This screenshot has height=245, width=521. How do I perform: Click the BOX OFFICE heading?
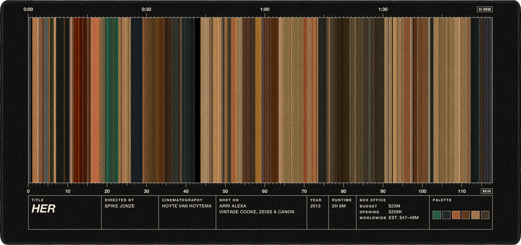click(x=373, y=201)
